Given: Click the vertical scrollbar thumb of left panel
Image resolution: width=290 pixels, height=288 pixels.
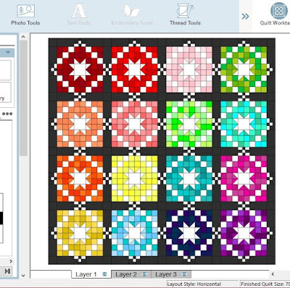Looking at the screenshot, I should [x=23, y=98].
